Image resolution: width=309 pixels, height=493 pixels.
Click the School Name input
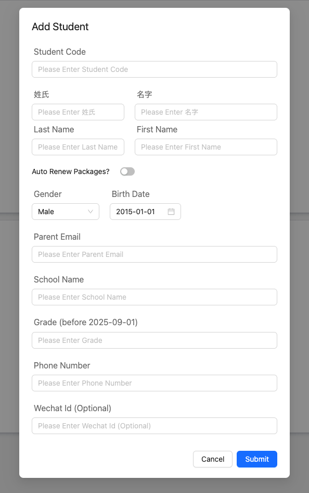(x=154, y=297)
